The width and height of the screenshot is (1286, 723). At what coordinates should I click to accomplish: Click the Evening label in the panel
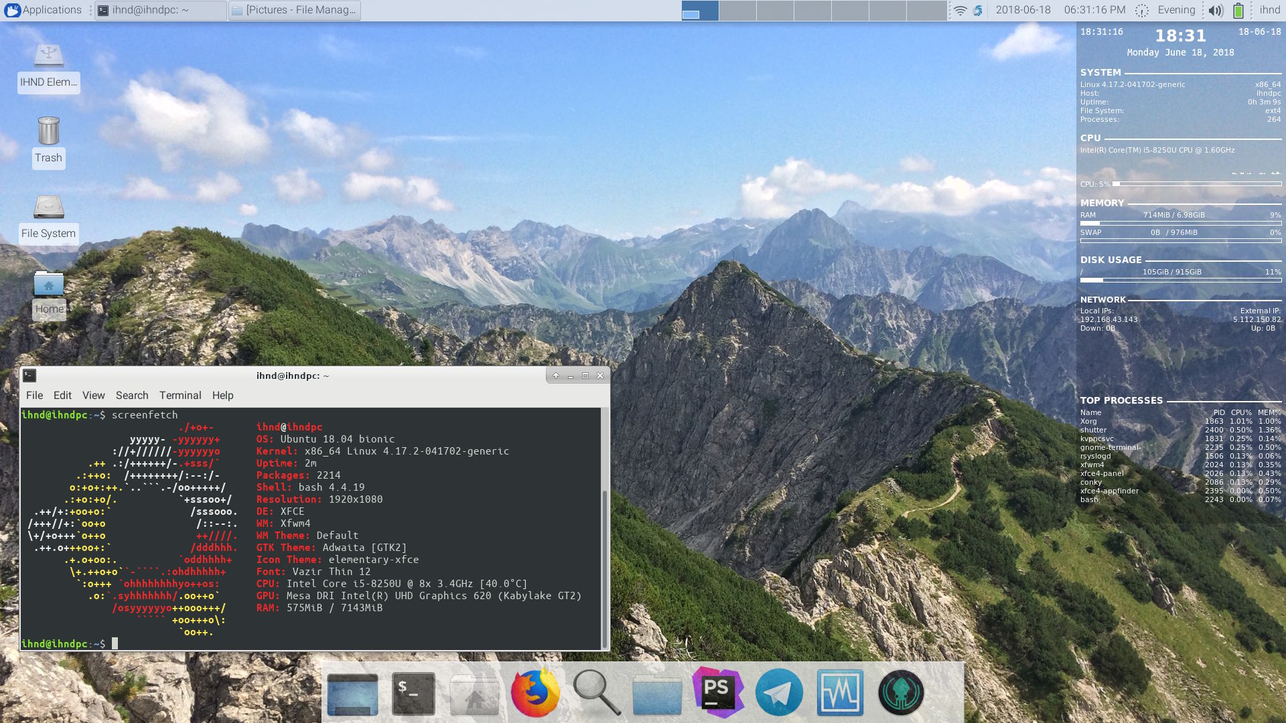(x=1176, y=10)
